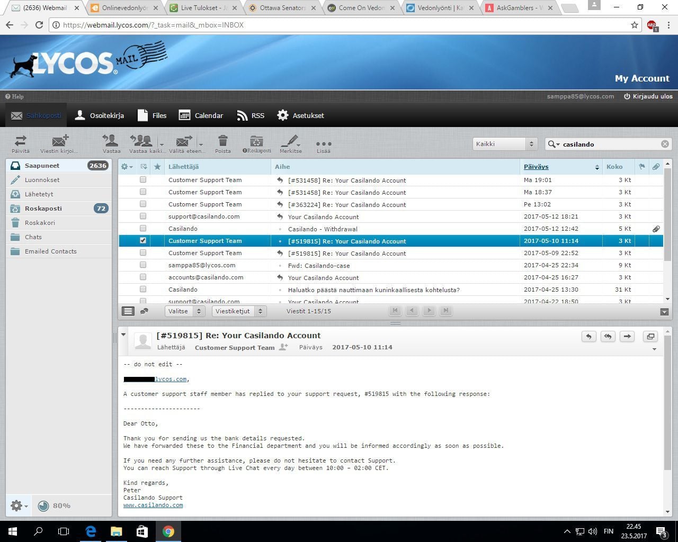This screenshot has width=678, height=542.
Task: Check the box for Casilando - Withdrawal
Action: (x=143, y=229)
